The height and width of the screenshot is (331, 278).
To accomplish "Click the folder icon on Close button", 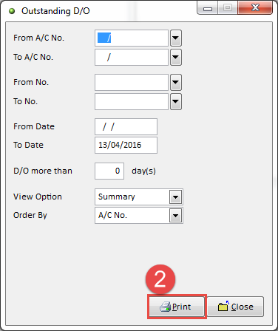I will 223,307.
